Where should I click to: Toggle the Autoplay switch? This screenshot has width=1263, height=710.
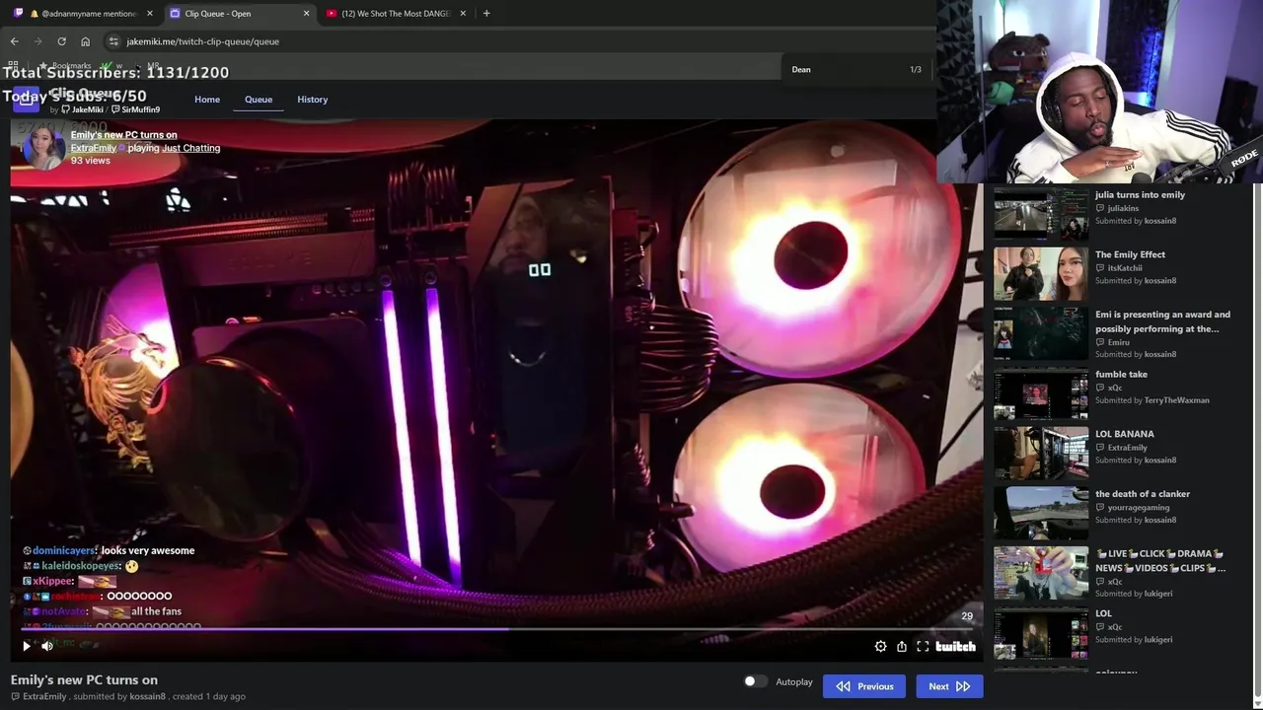(755, 681)
